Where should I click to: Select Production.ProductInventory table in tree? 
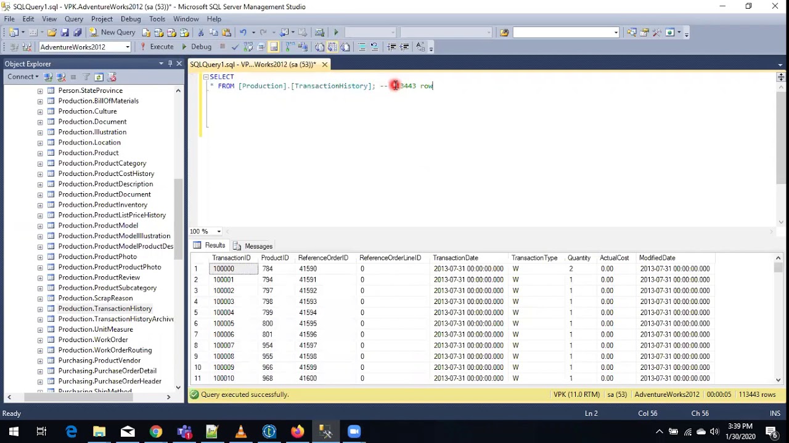(102, 204)
